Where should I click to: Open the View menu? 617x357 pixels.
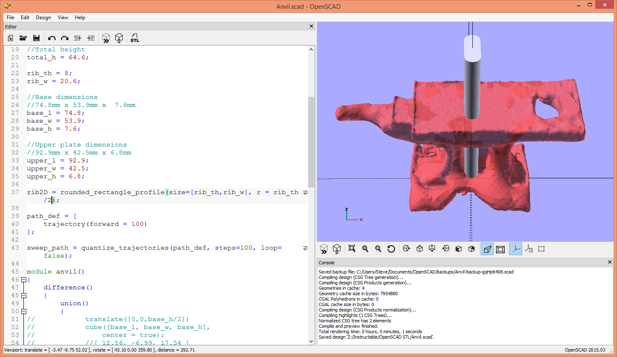pos(63,18)
